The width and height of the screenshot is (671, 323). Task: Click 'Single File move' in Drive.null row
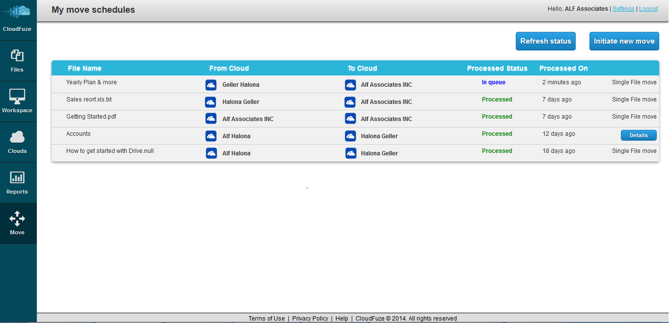click(634, 151)
